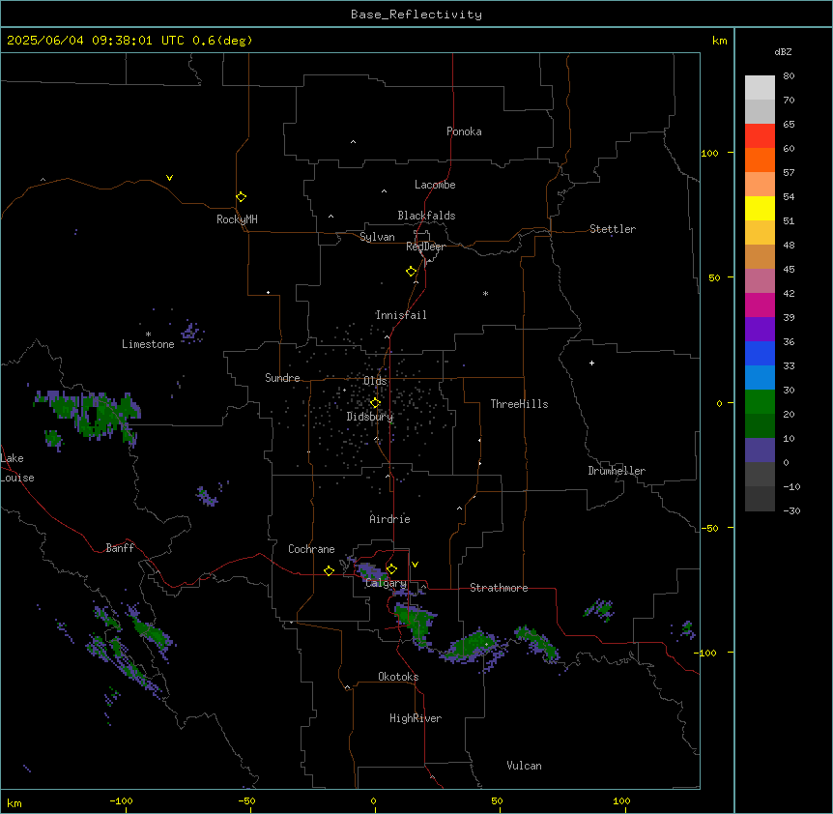833x814 pixels.
Task: Click the Olds label
Action: coord(375,381)
